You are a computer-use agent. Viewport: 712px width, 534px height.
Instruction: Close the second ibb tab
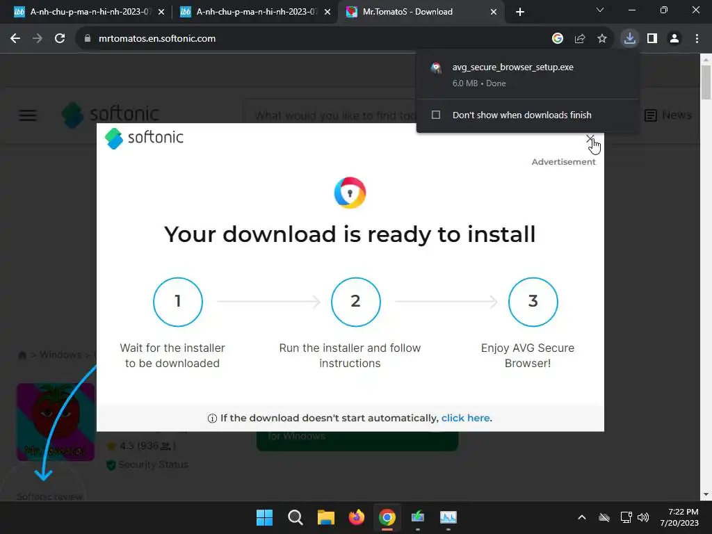pyautogui.click(x=327, y=12)
